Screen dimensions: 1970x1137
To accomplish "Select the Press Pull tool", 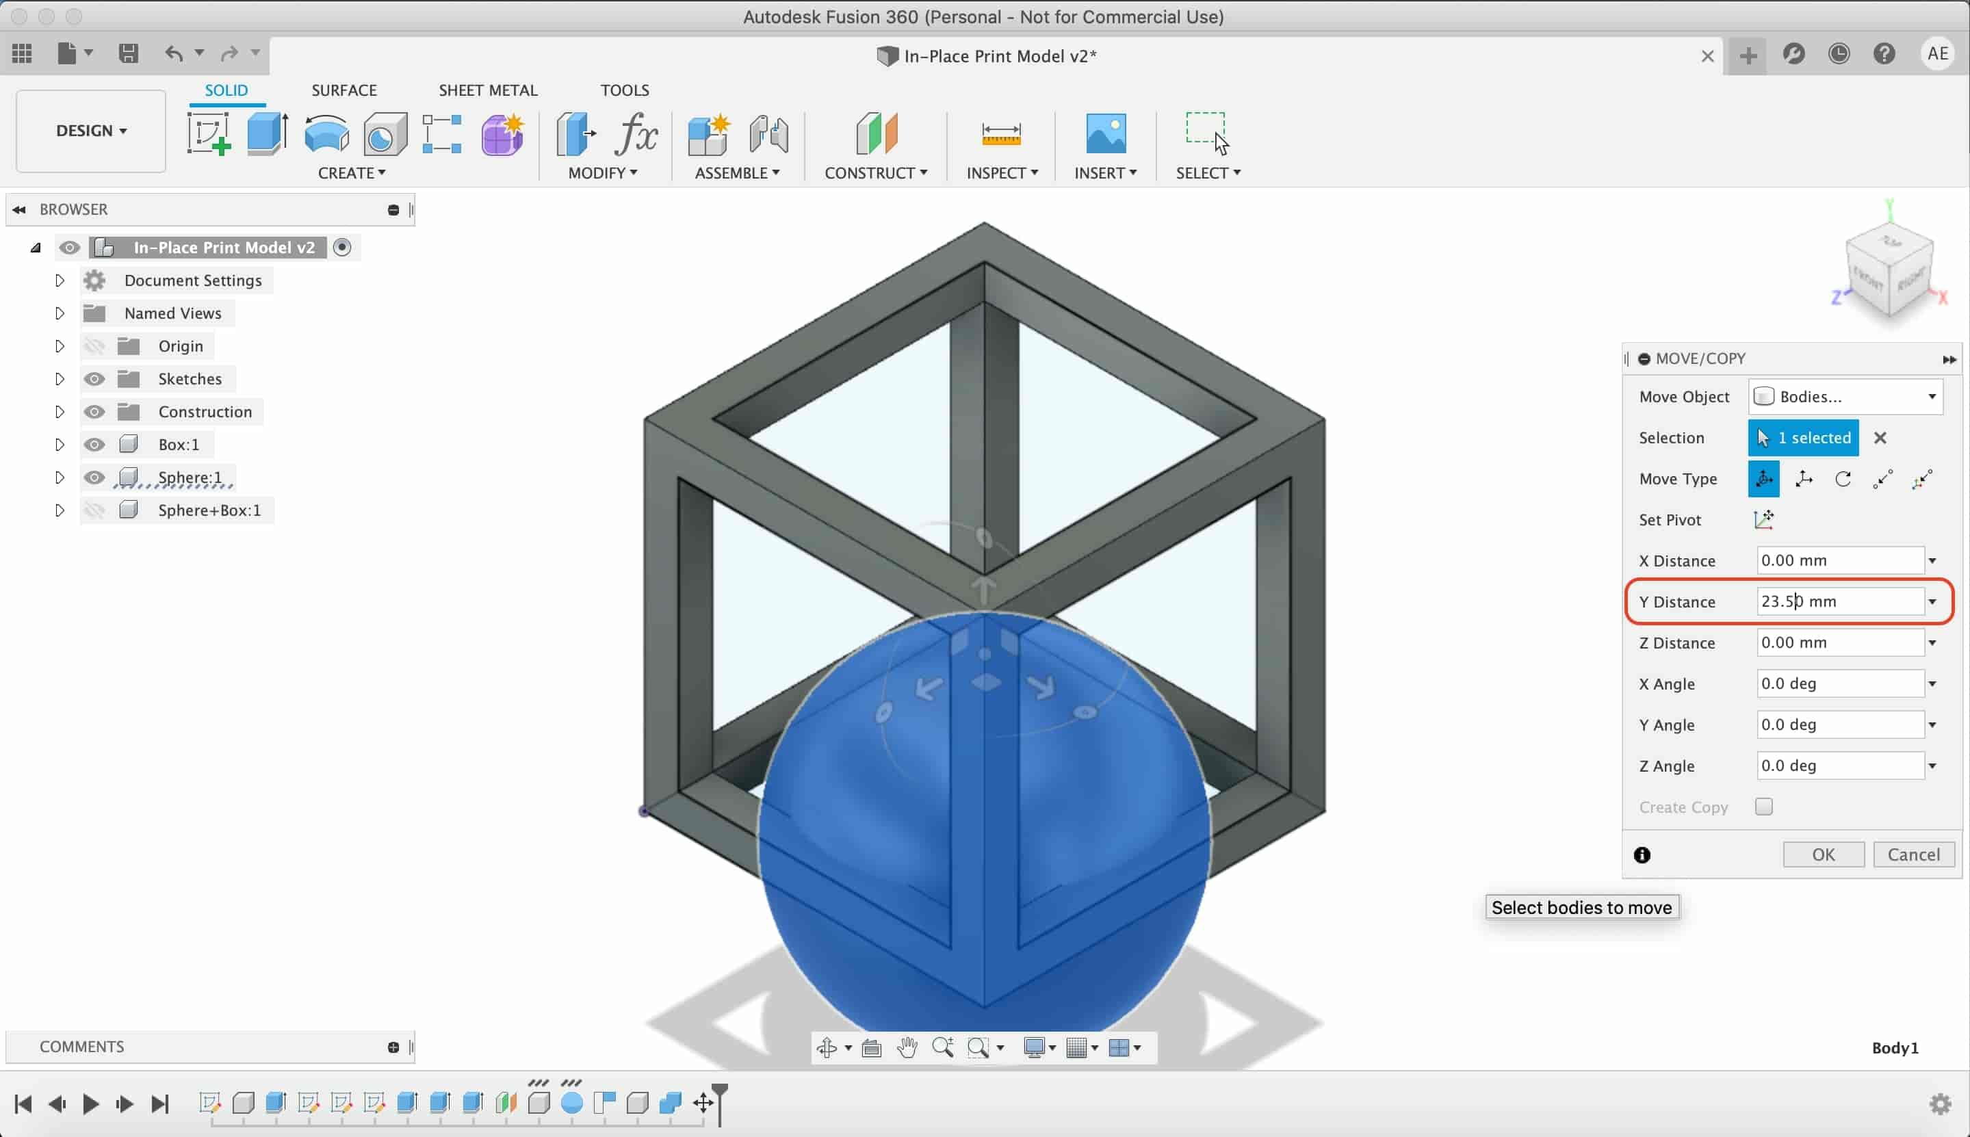I will click(x=576, y=133).
